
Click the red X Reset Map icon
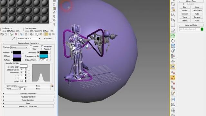point(16,34)
